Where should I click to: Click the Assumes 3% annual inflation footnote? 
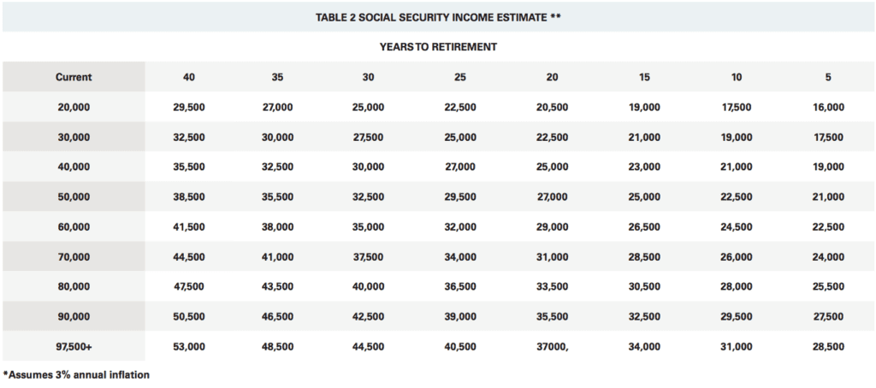(x=76, y=374)
